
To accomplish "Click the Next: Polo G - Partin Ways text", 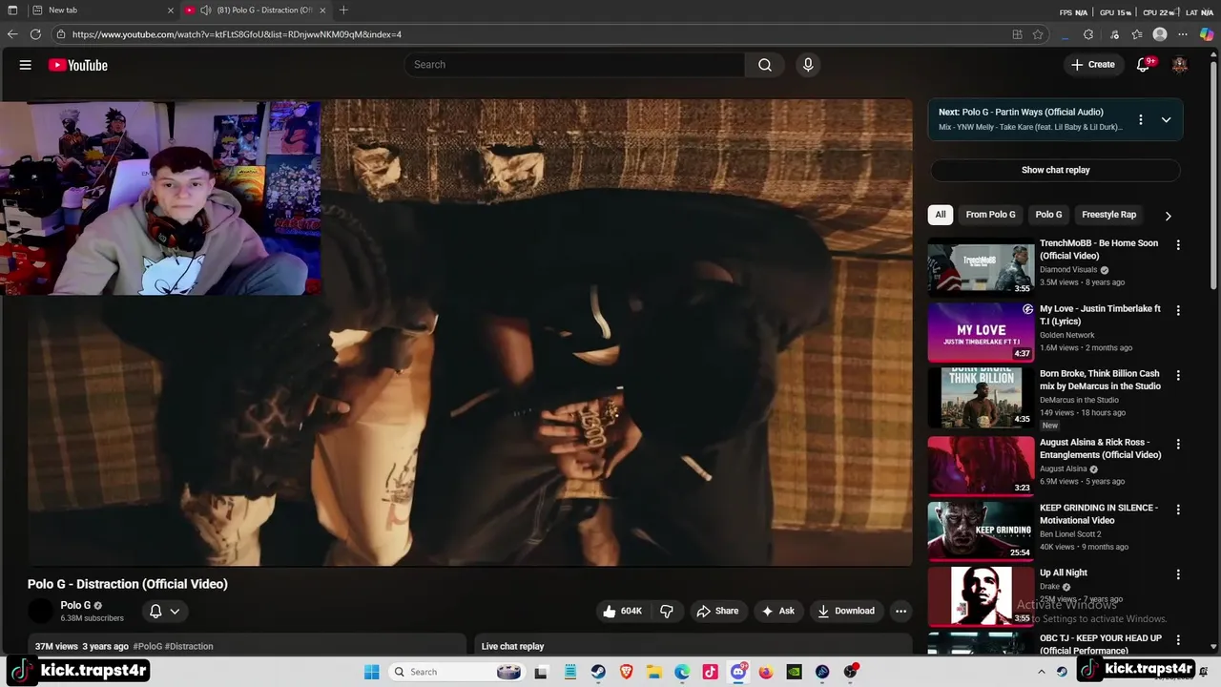I will (1021, 112).
